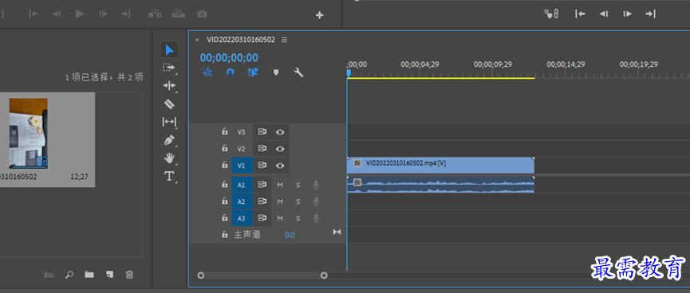This screenshot has height=293, width=690.
Task: Solo audio track A1
Action: (298, 185)
